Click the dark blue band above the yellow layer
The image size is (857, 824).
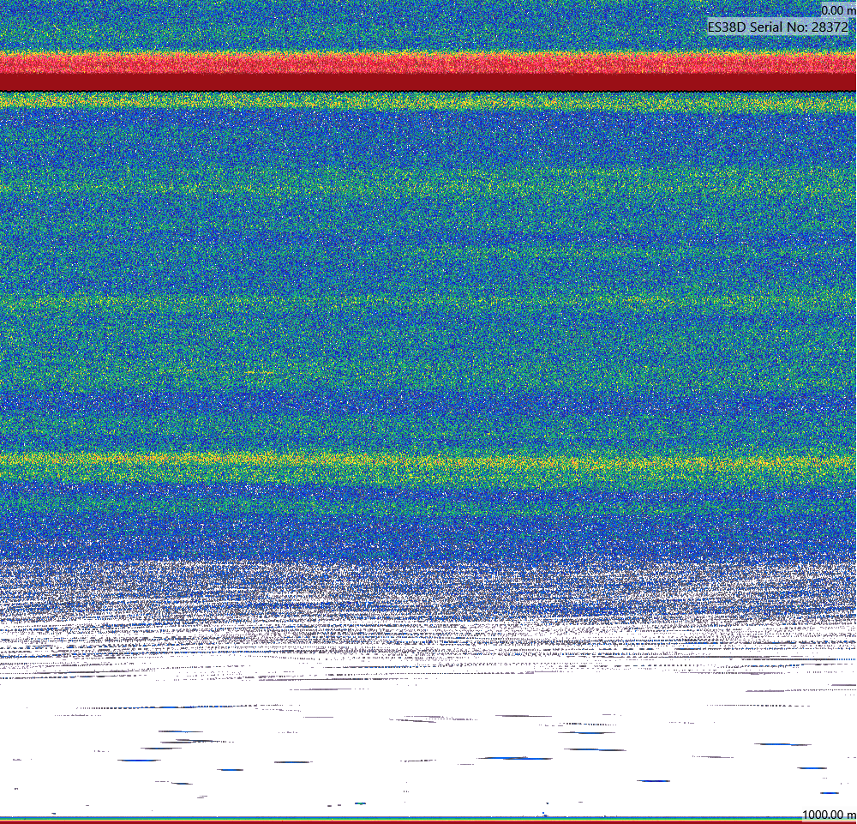pyautogui.click(x=428, y=405)
